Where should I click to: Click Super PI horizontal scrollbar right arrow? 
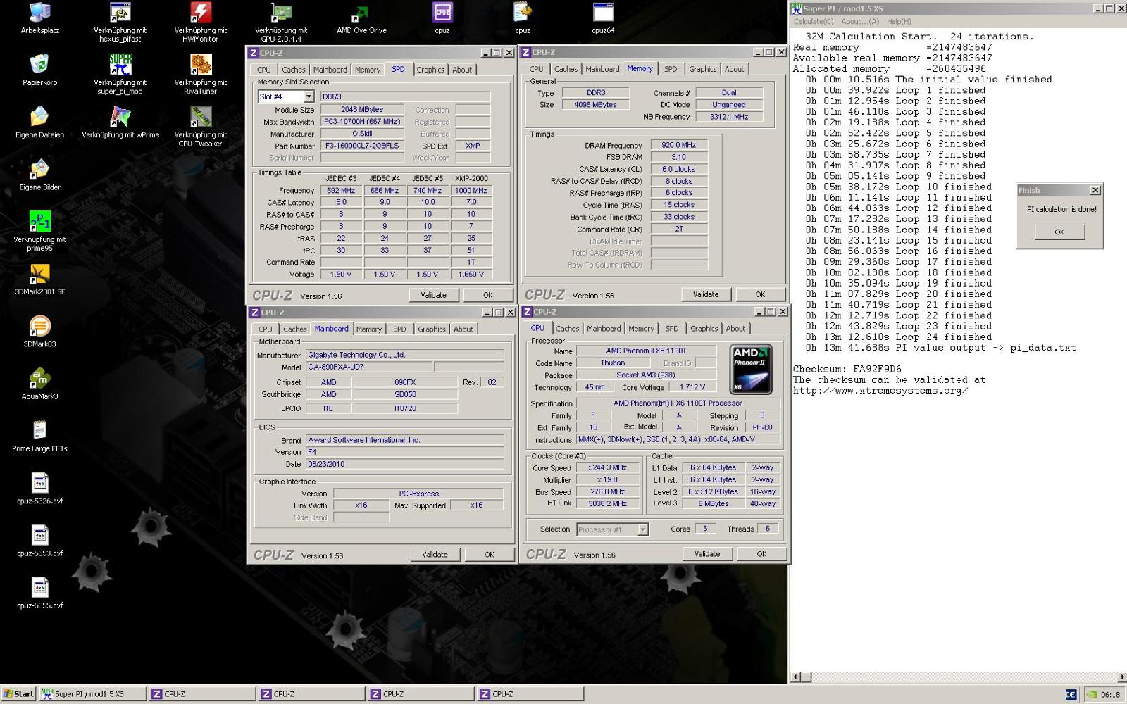pyautogui.click(x=1122, y=677)
